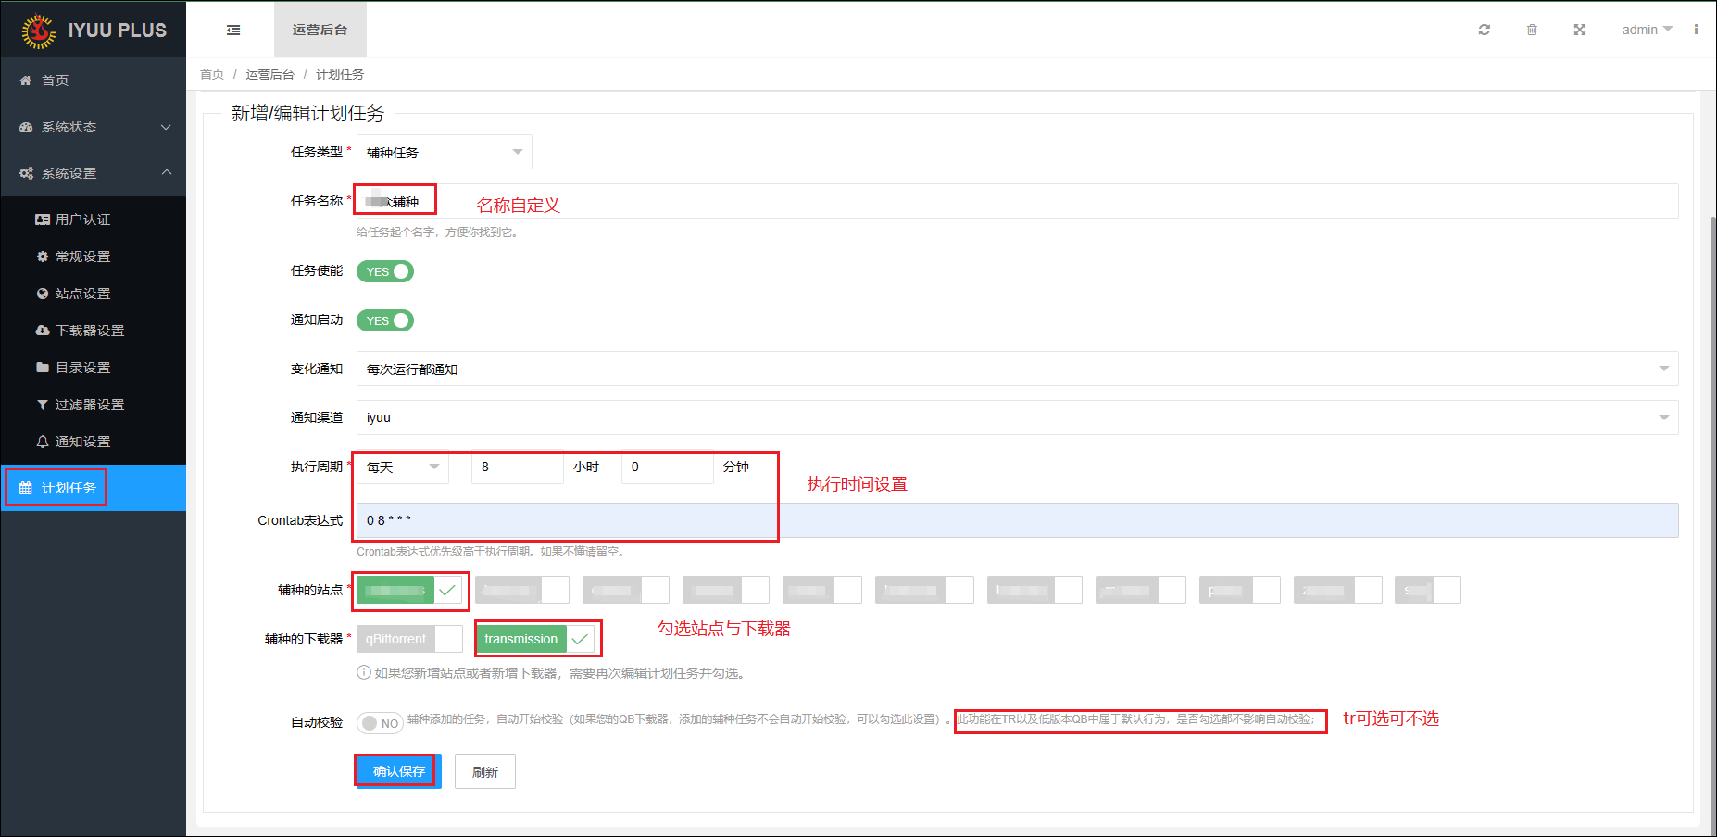Image resolution: width=1717 pixels, height=837 pixels.
Task: Select the 运营后台 tab
Action: [320, 30]
